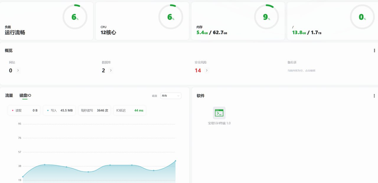Open the 概览 panel three-dot menu
Image resolution: width=378 pixels, height=183 pixels.
click(x=374, y=51)
